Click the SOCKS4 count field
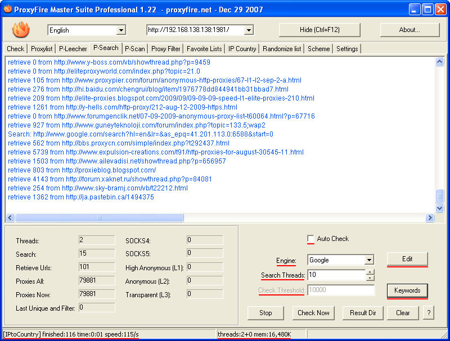Image resolution: width=450 pixels, height=341 pixels. [205, 240]
